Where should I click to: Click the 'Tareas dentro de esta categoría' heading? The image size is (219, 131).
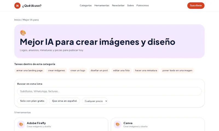pos(35,64)
